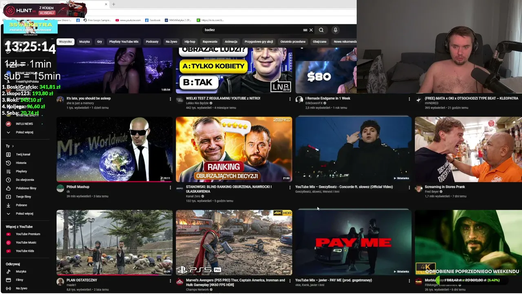This screenshot has width=522, height=294.
Task: Open the Pitbull Mashup channel avatar
Action: [60, 188]
